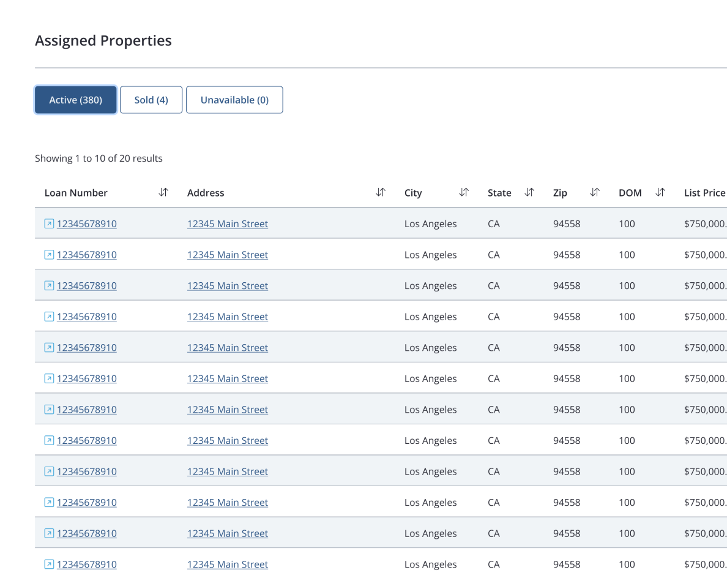This screenshot has height=578, width=727.
Task: Switch to the Active (380) tab
Action: tap(75, 100)
